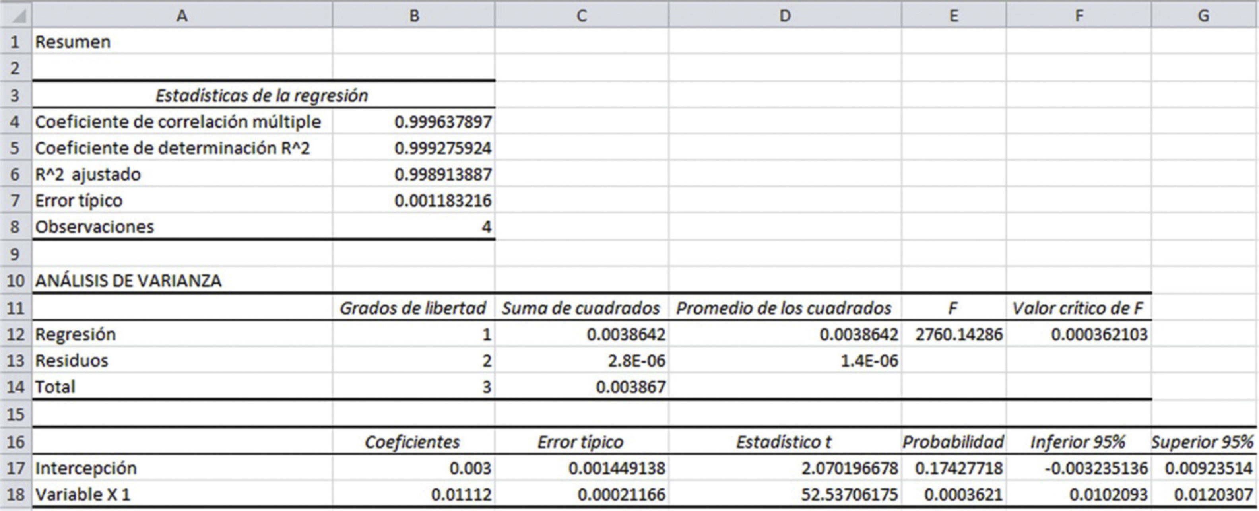Screen dimensions: 1259x511
Task: Click the Estadístico t header cell
Action: point(784,441)
